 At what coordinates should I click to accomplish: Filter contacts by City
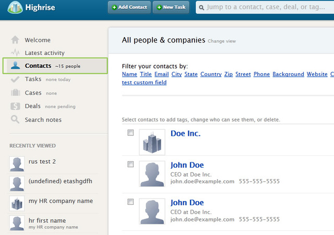(176, 74)
